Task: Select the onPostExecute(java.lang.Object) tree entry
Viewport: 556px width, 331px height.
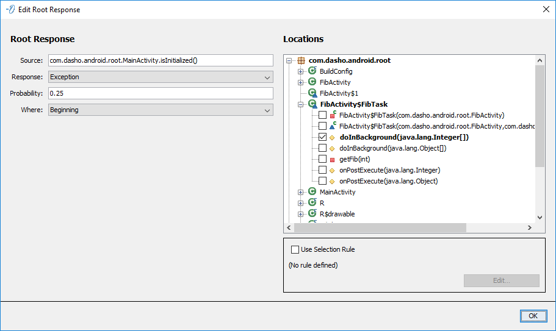Action: coord(388,181)
